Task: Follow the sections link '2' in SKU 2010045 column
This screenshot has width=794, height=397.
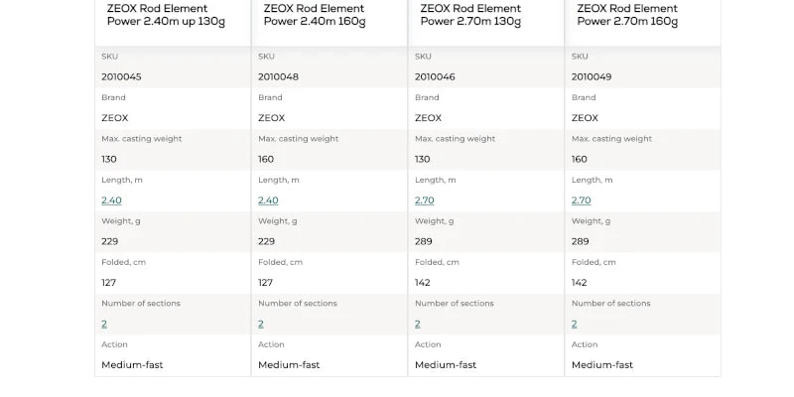Action: [104, 324]
